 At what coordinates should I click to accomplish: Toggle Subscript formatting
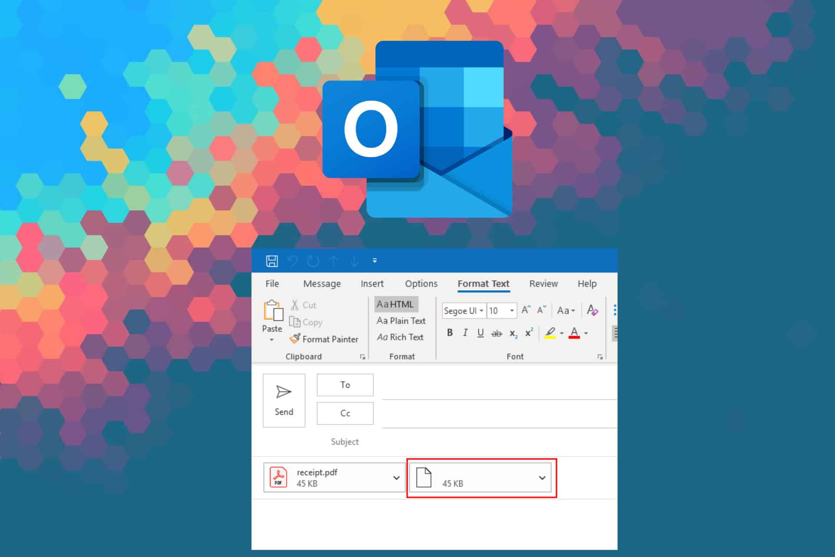[514, 333]
